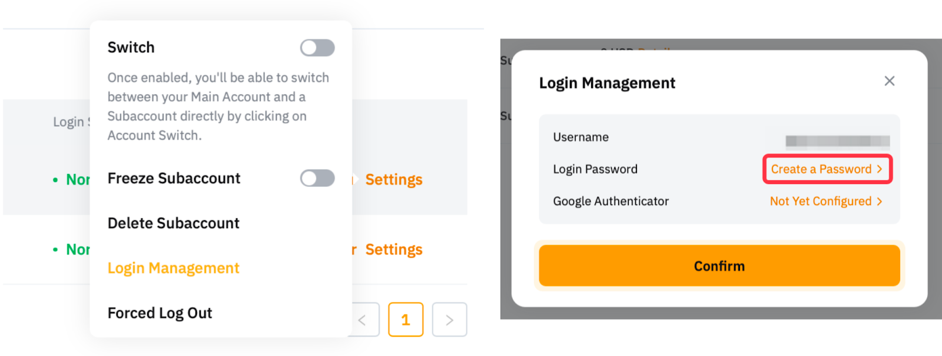Screen dimensions: 942x356
Task: Click the blurred username value
Action: pos(837,141)
